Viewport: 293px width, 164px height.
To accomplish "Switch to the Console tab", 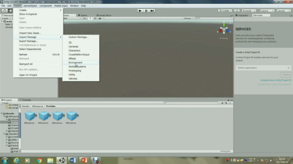I will point(26,100).
